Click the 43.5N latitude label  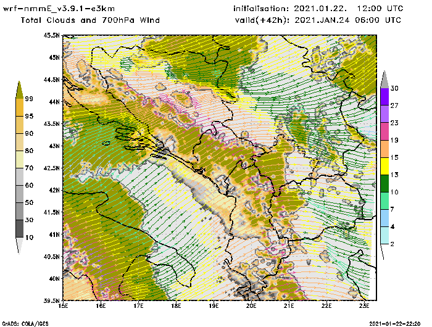tap(51, 123)
